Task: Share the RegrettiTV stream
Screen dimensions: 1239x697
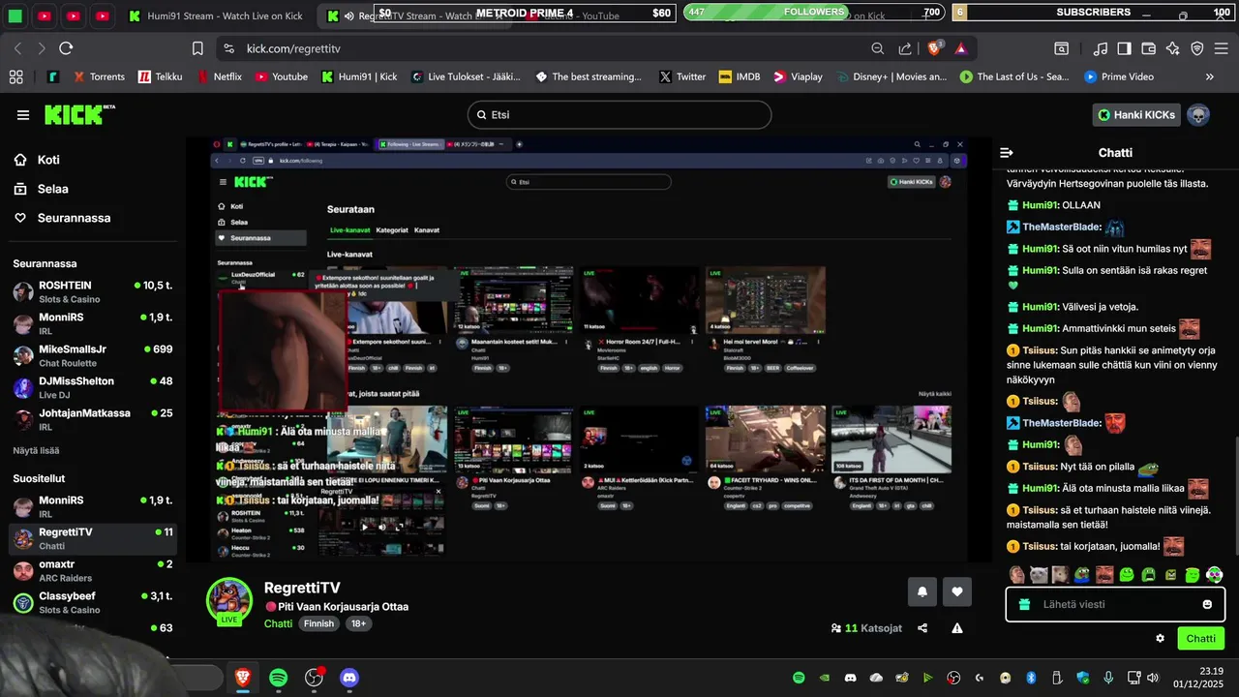Action: coord(922,628)
